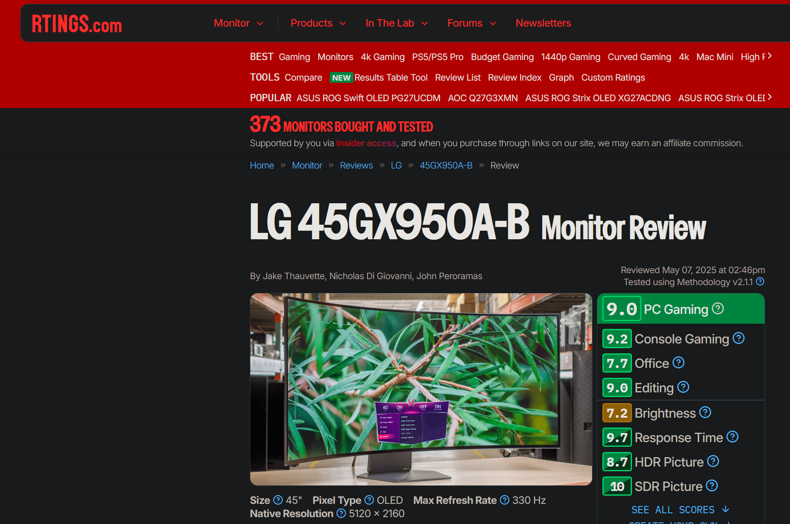Open the help tooltip for PC Gaming score

717,308
